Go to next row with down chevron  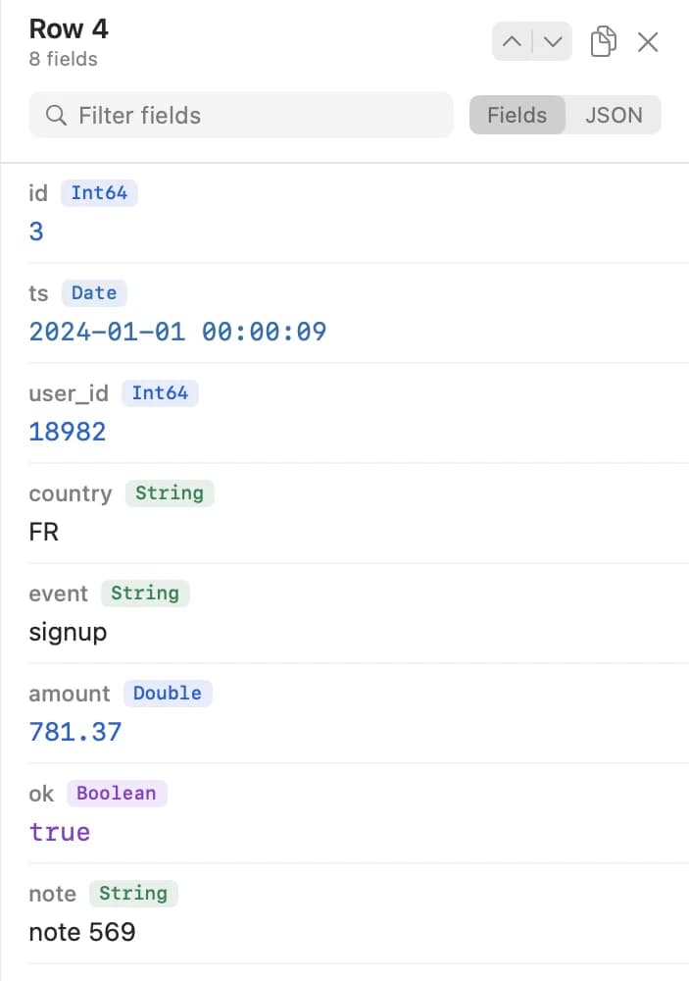click(553, 42)
